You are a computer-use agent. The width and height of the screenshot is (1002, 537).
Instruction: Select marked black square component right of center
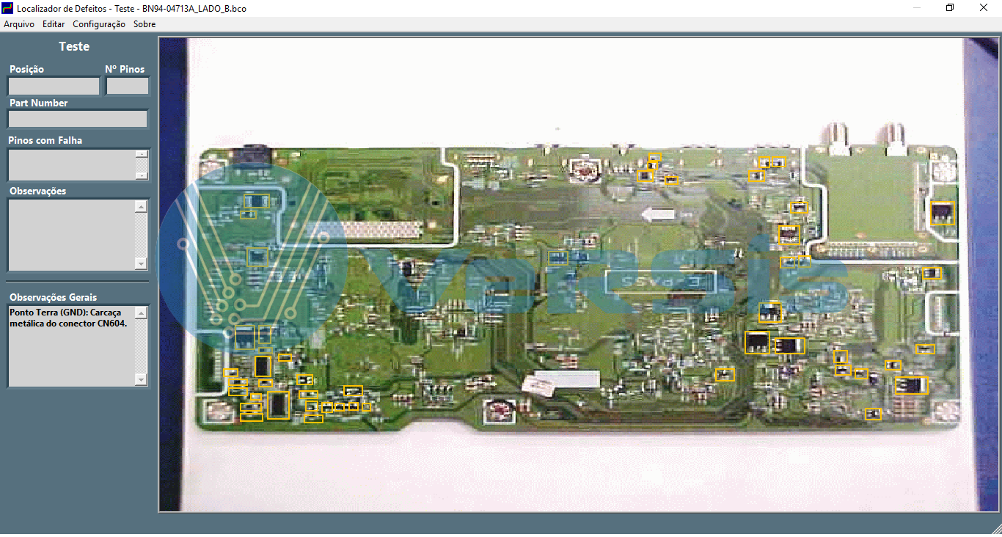point(757,343)
